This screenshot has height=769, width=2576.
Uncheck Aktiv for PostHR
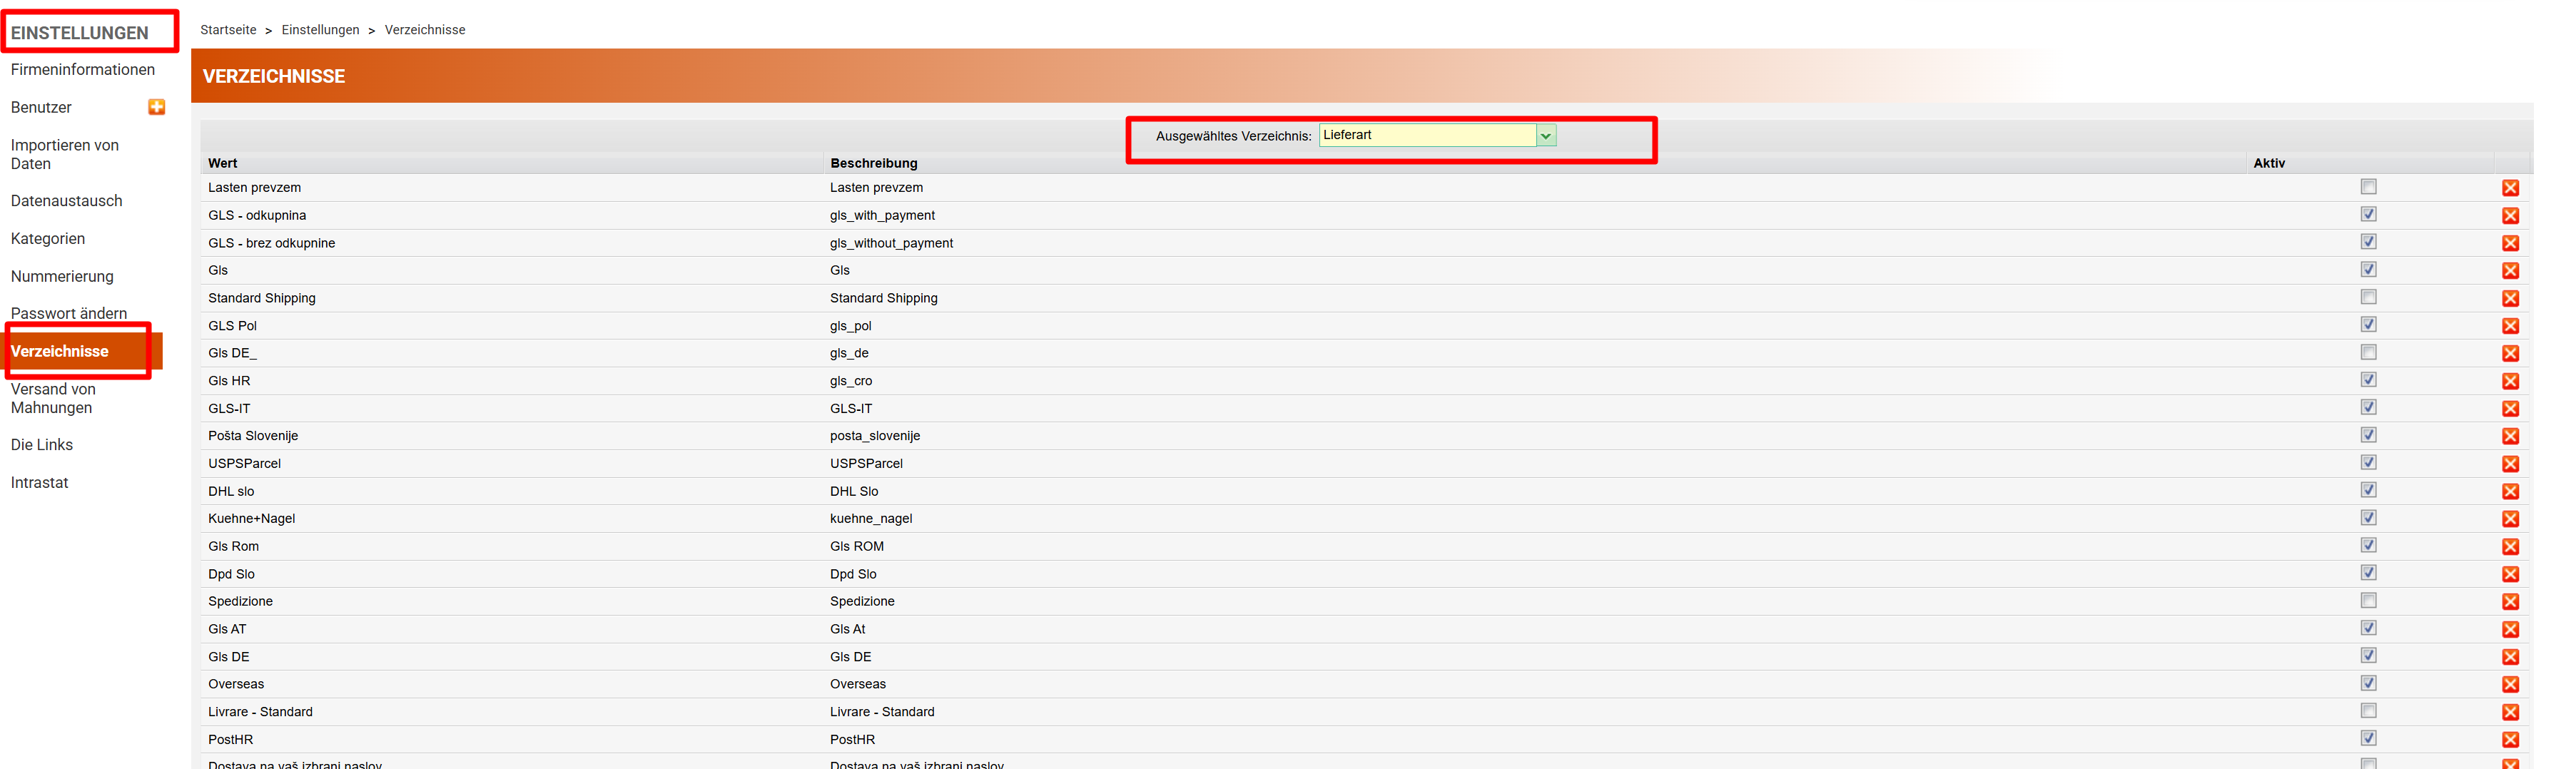[2368, 738]
